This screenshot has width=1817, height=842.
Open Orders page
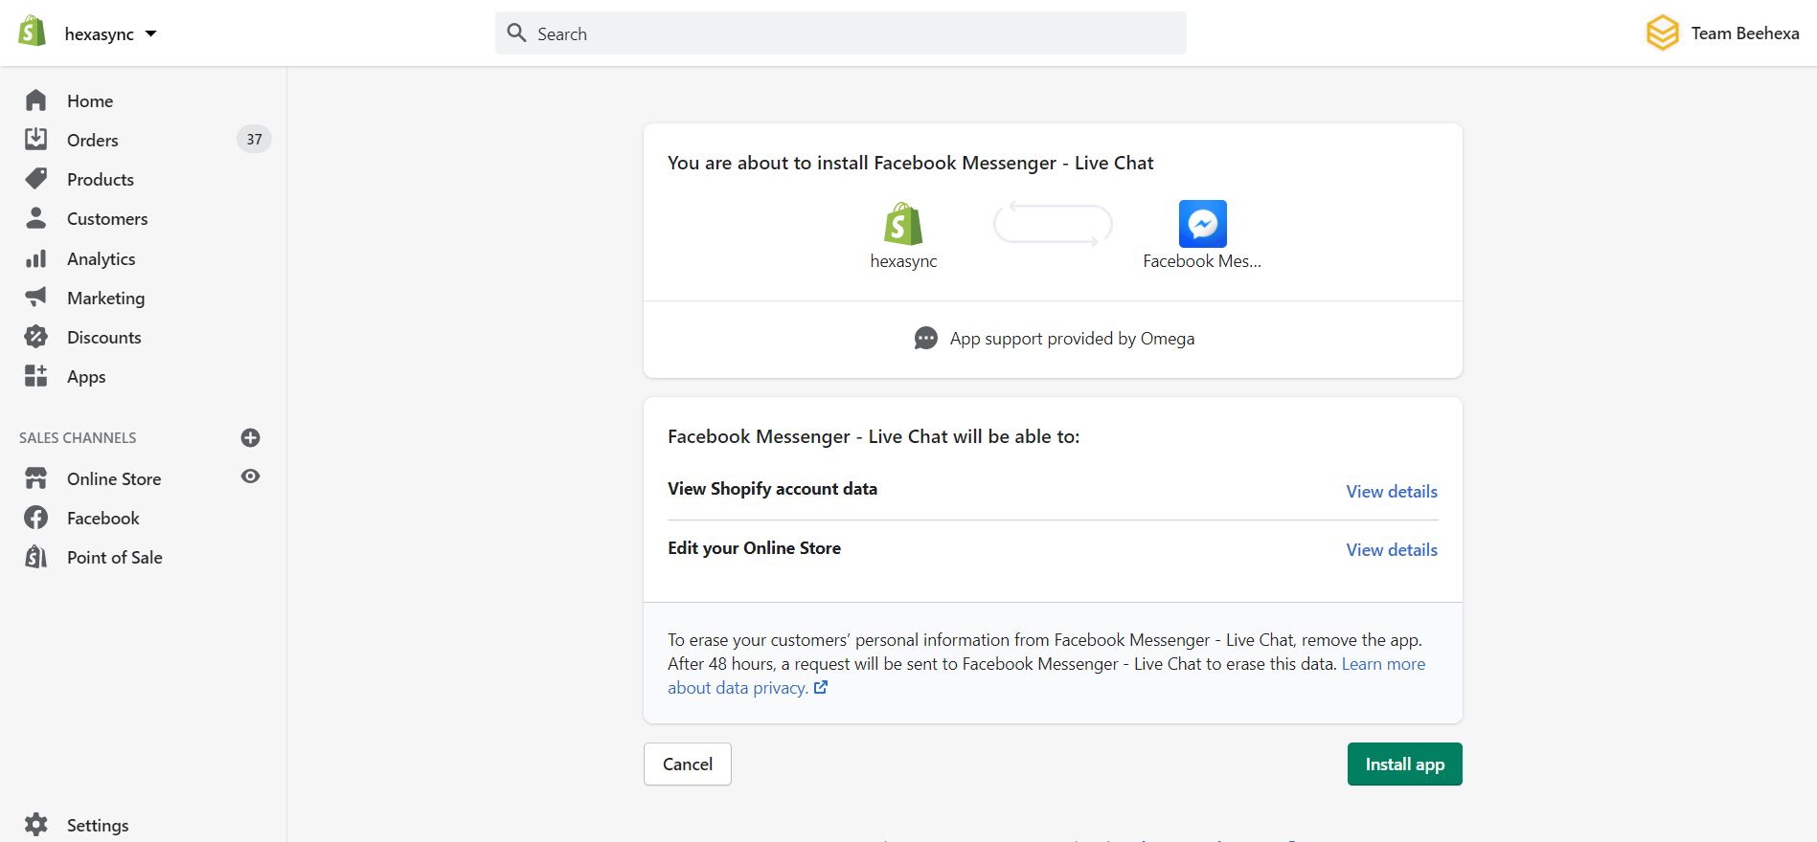(93, 140)
